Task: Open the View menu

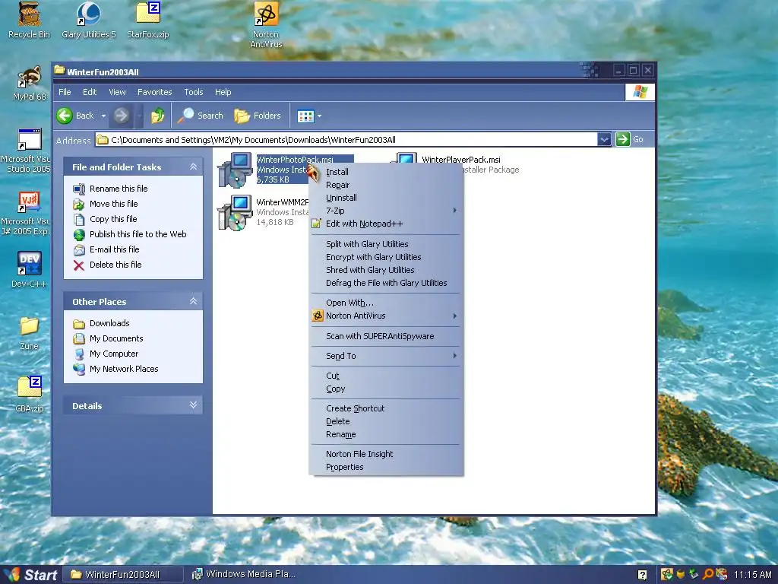Action: pos(117,92)
